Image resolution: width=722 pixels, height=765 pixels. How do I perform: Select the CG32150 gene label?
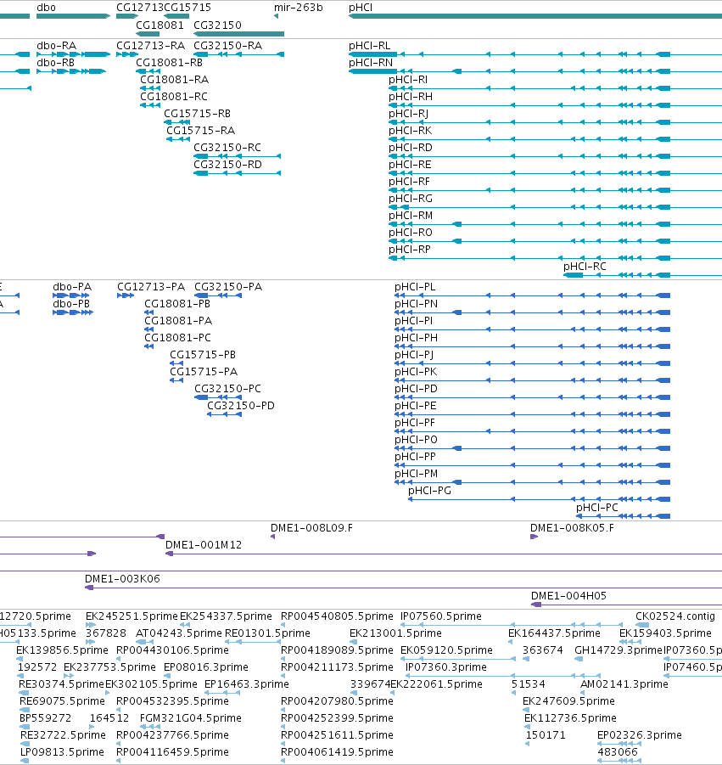[x=217, y=25]
